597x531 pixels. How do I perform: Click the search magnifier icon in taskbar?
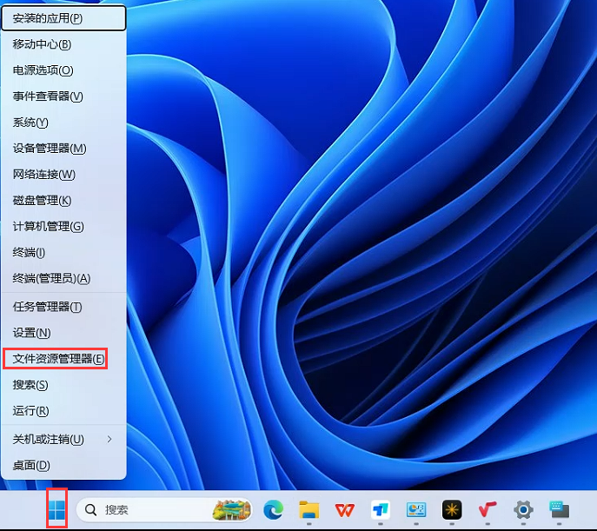(x=90, y=509)
